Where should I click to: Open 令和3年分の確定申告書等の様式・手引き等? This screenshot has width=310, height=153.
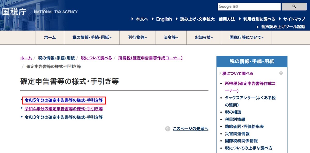pos(64,117)
